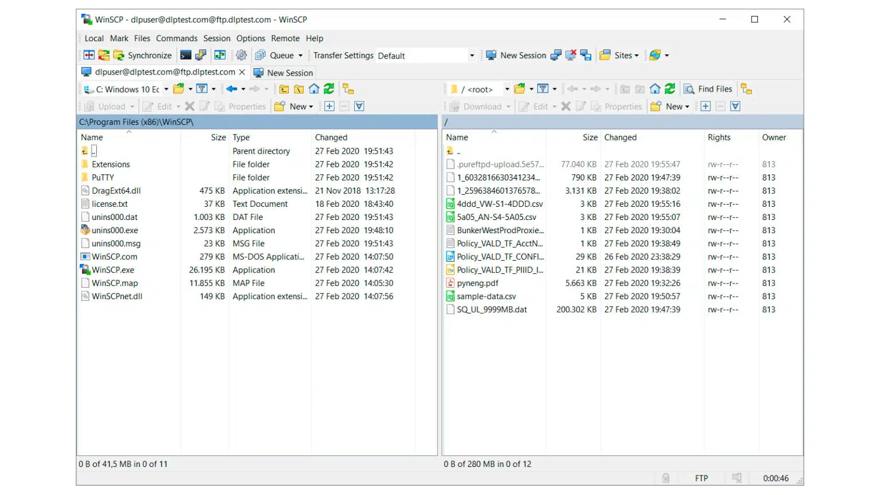Click local panel open directory icon
880x495 pixels.
[x=179, y=89]
